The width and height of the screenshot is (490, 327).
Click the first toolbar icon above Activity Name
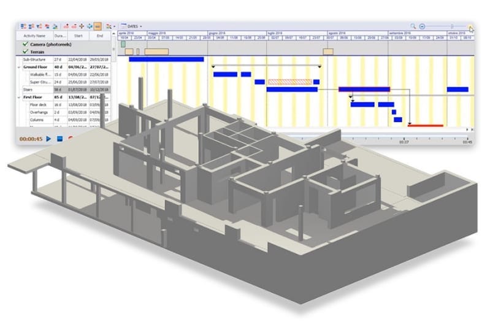click(x=22, y=26)
